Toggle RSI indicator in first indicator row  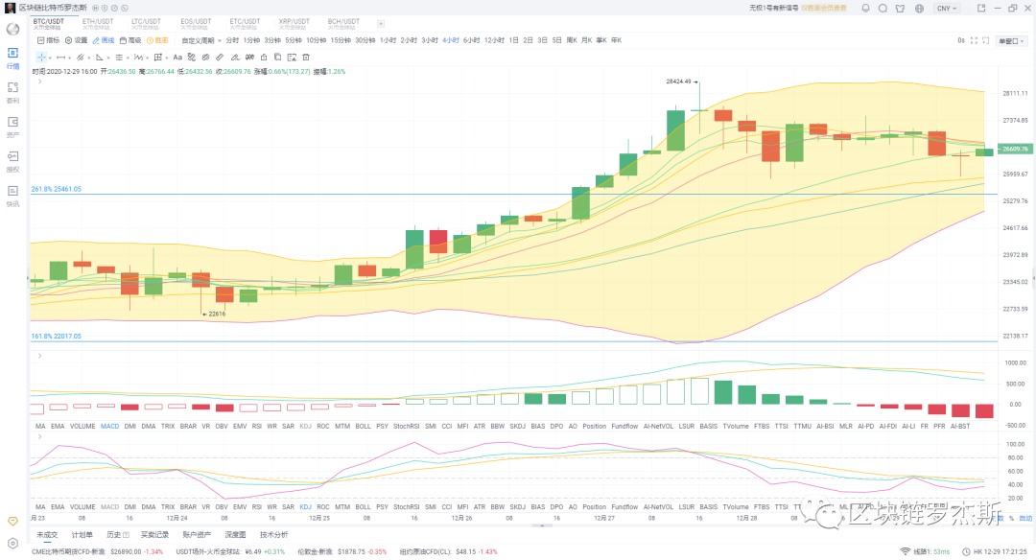[x=256, y=427]
